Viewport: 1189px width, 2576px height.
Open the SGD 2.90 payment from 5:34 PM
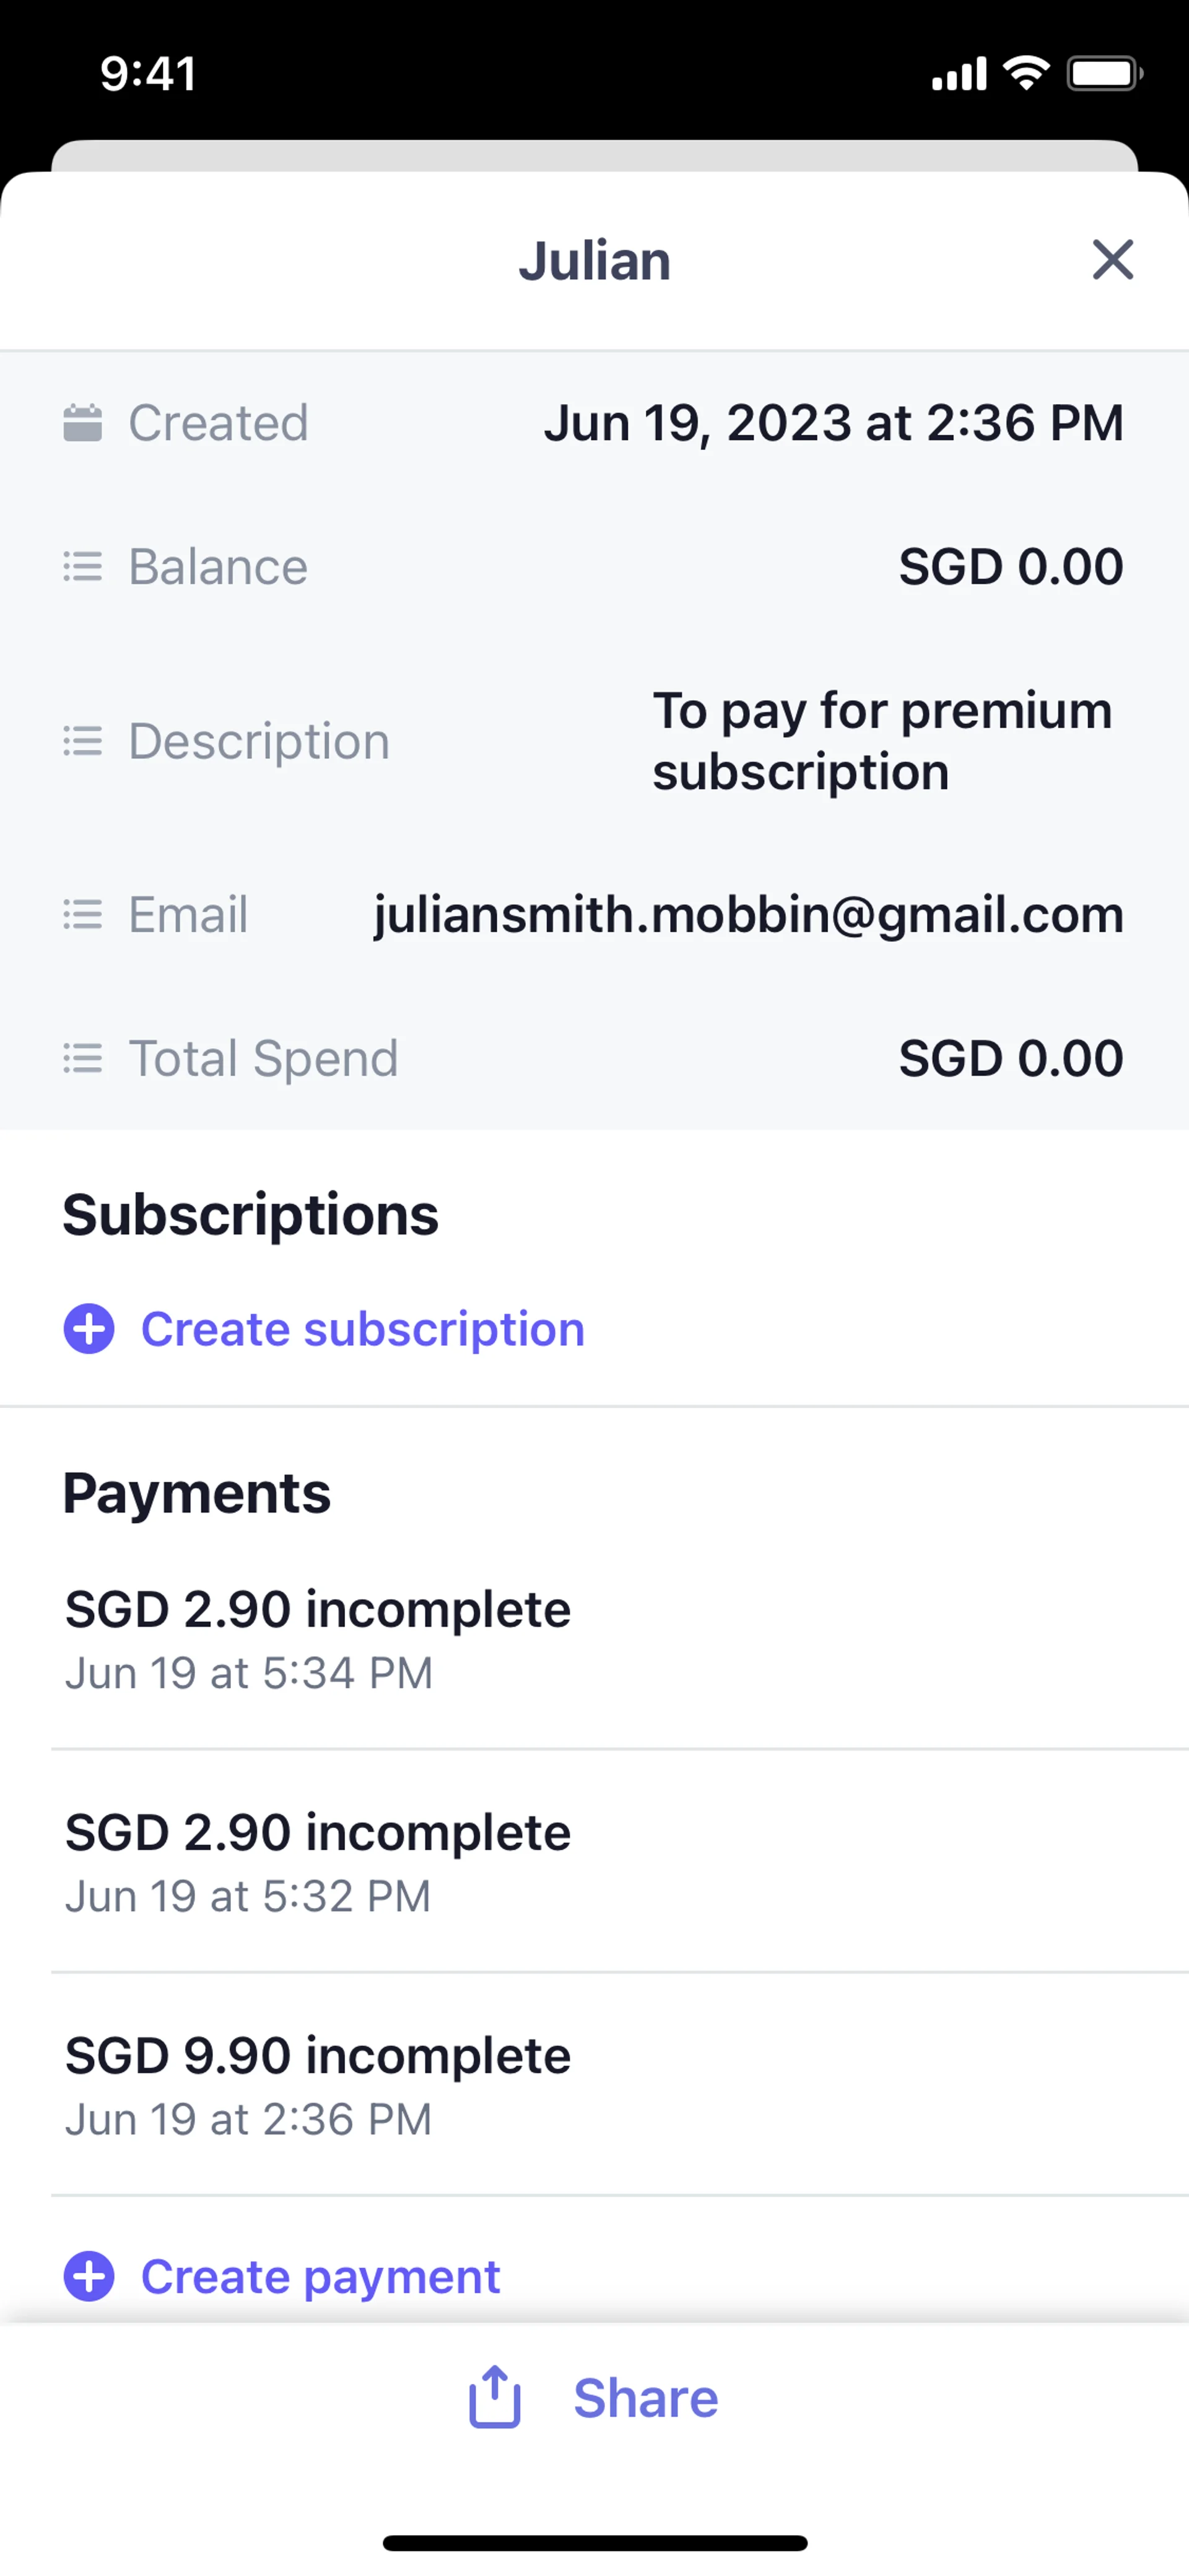coord(318,1638)
